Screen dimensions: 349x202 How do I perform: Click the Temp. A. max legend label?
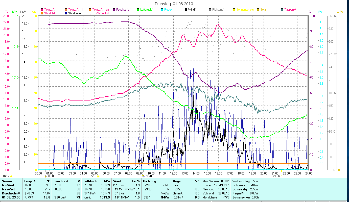click(101, 10)
